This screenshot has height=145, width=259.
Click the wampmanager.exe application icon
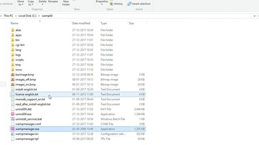point(13,129)
